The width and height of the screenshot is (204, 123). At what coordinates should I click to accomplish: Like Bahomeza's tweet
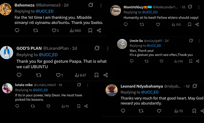54,30
